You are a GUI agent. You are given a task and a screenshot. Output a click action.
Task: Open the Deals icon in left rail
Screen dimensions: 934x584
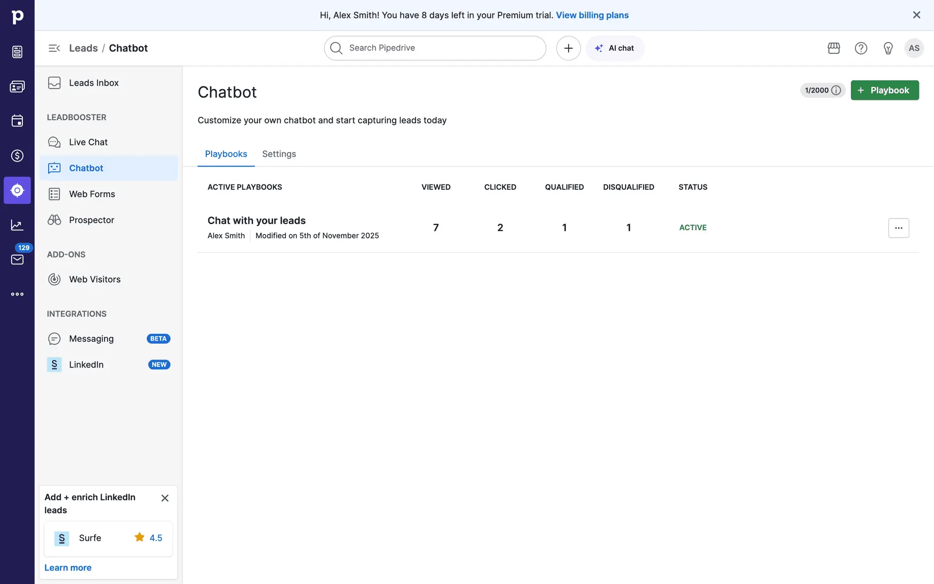tap(17, 52)
